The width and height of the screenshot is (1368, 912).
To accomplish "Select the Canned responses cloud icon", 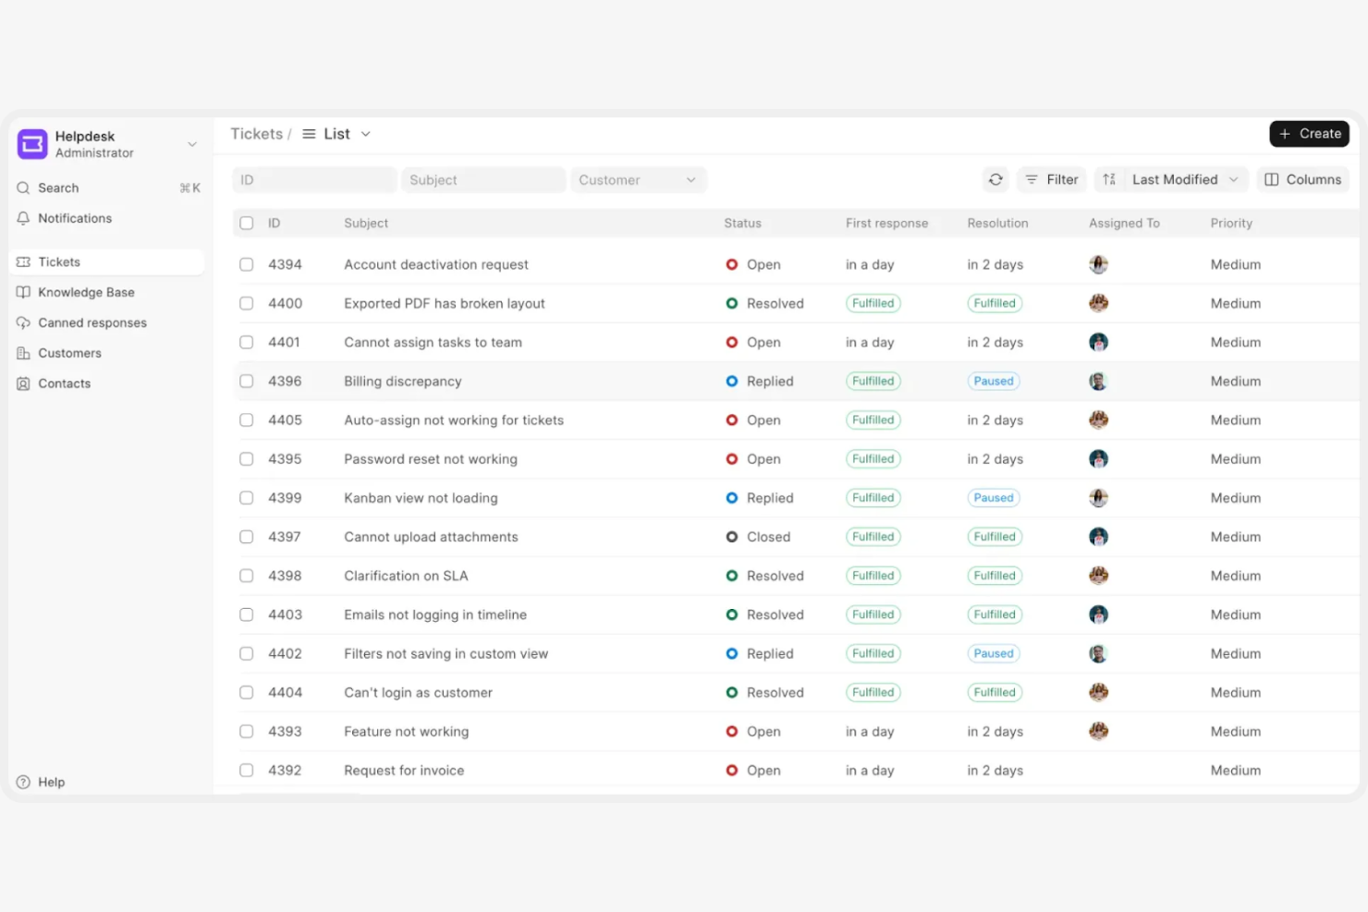I will (23, 322).
